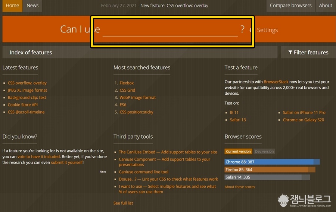Open the Caniuse command line tool link
This screenshot has height=212, width=336.
(144, 172)
